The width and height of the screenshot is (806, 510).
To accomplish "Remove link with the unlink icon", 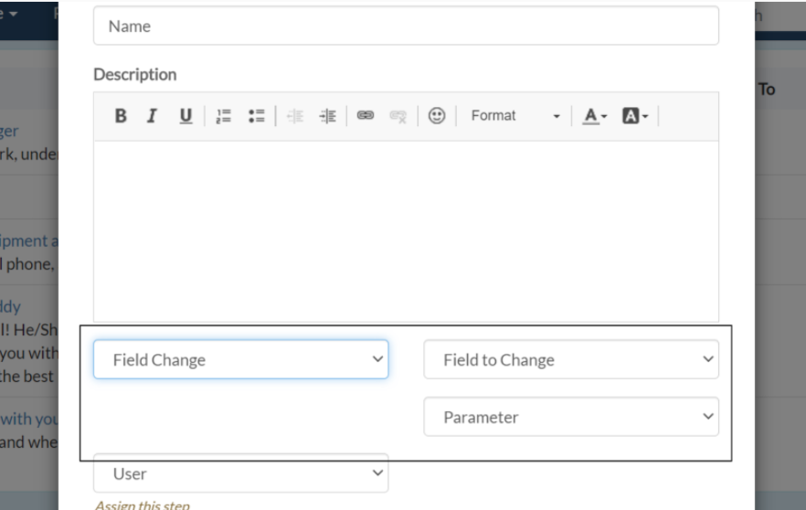I will tap(398, 116).
